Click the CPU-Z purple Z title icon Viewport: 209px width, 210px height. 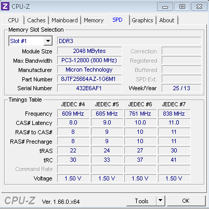pos(5,6)
